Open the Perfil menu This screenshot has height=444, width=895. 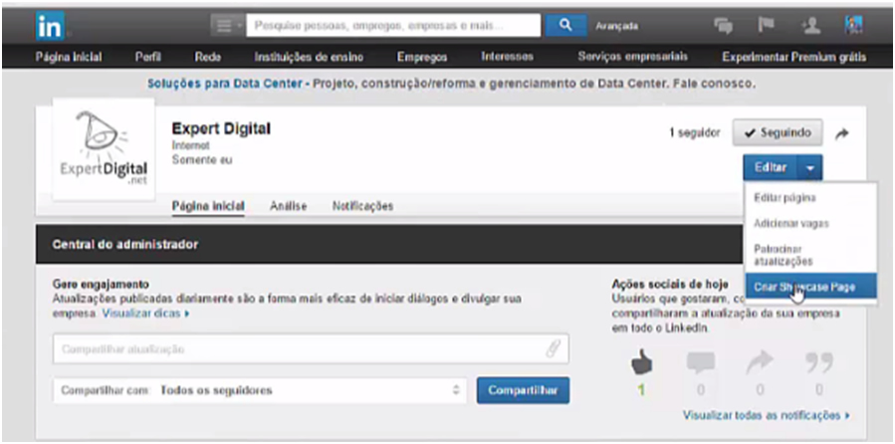pyautogui.click(x=147, y=57)
